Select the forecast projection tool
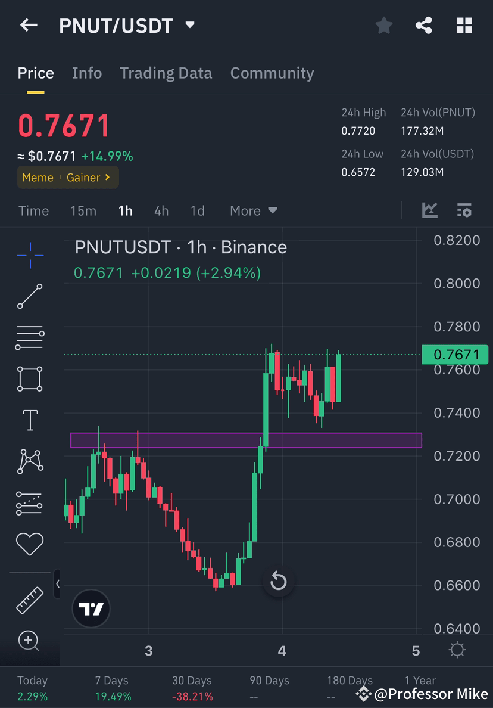Screen dimensions: 493x708 (30, 502)
